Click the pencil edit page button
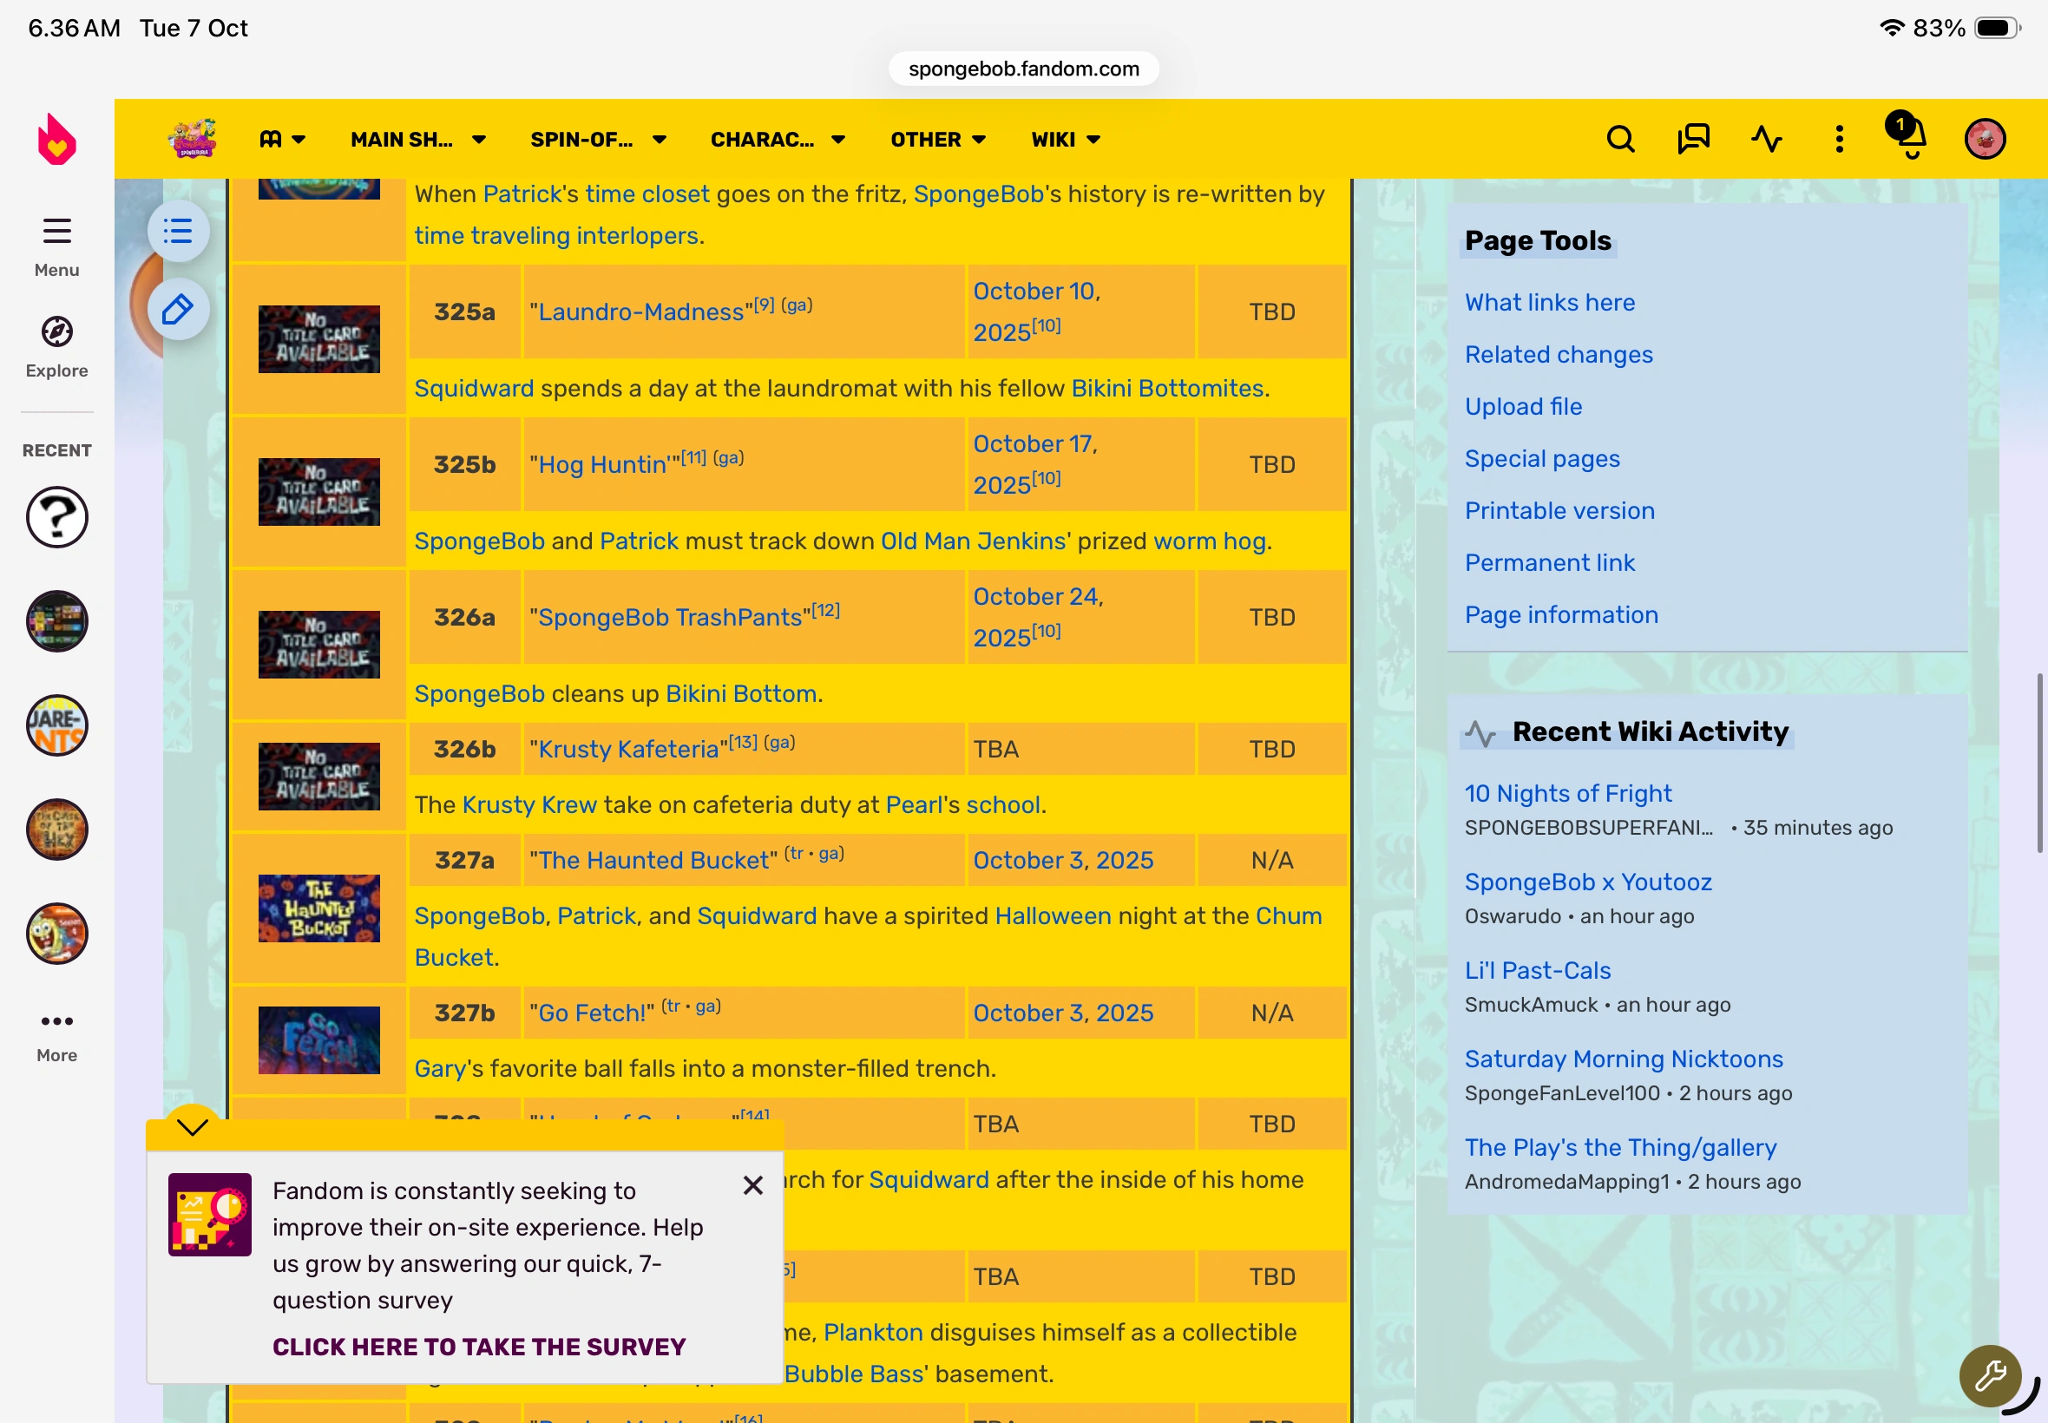Image resolution: width=2048 pixels, height=1423 pixels. [178, 310]
